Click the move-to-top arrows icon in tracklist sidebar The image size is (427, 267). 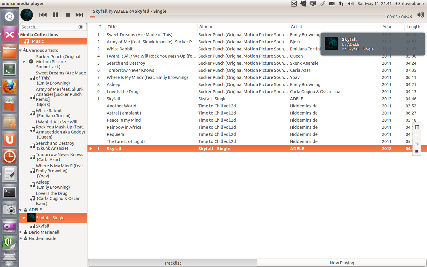point(417,127)
